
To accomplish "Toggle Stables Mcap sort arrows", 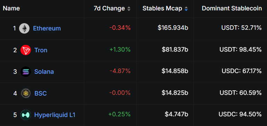I will 186,9.
